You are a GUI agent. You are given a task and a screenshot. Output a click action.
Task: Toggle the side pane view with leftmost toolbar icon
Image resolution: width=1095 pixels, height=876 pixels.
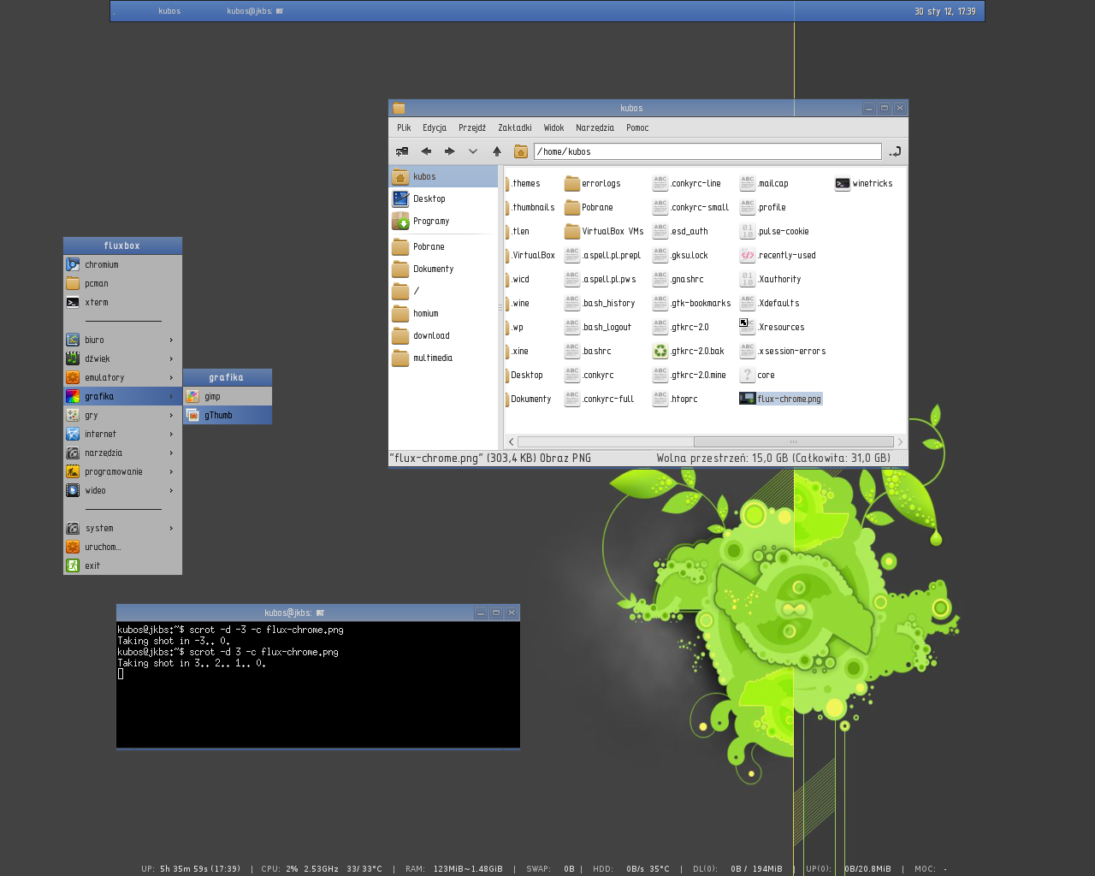[x=400, y=151]
